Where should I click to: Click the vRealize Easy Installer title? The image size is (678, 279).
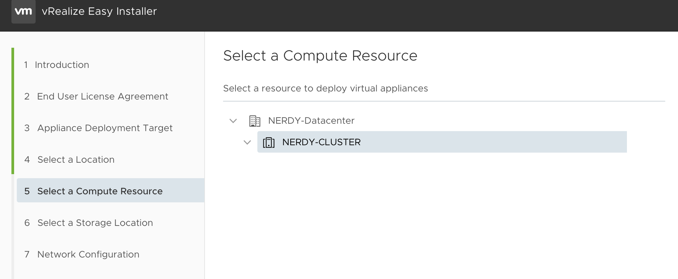pos(99,11)
